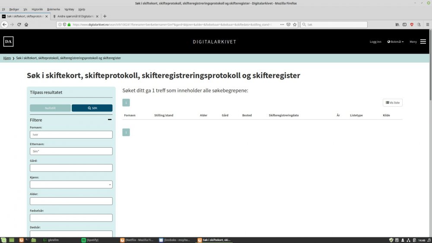Click the SØK button

92,108
